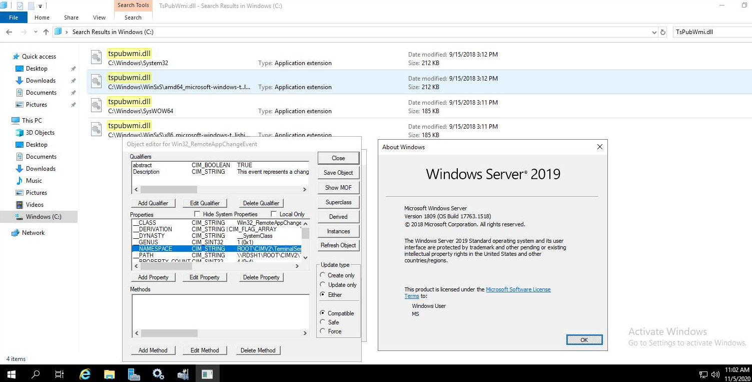Expand the Quick Access Toolbar customize arrow
Viewport: 752px width, 382px height.
click(x=40, y=6)
